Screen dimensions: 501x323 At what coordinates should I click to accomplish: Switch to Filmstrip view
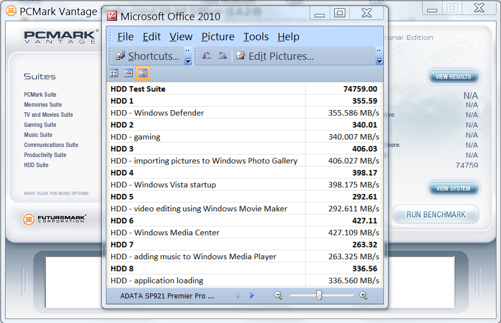128,73
